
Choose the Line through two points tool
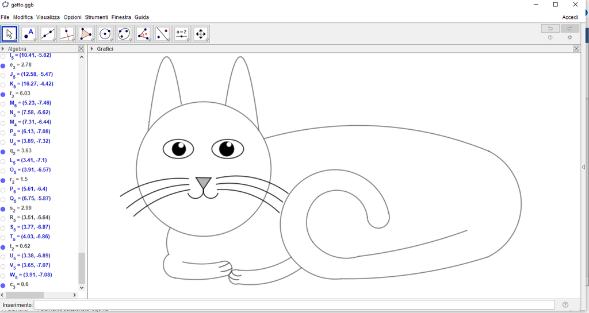[x=48, y=34]
